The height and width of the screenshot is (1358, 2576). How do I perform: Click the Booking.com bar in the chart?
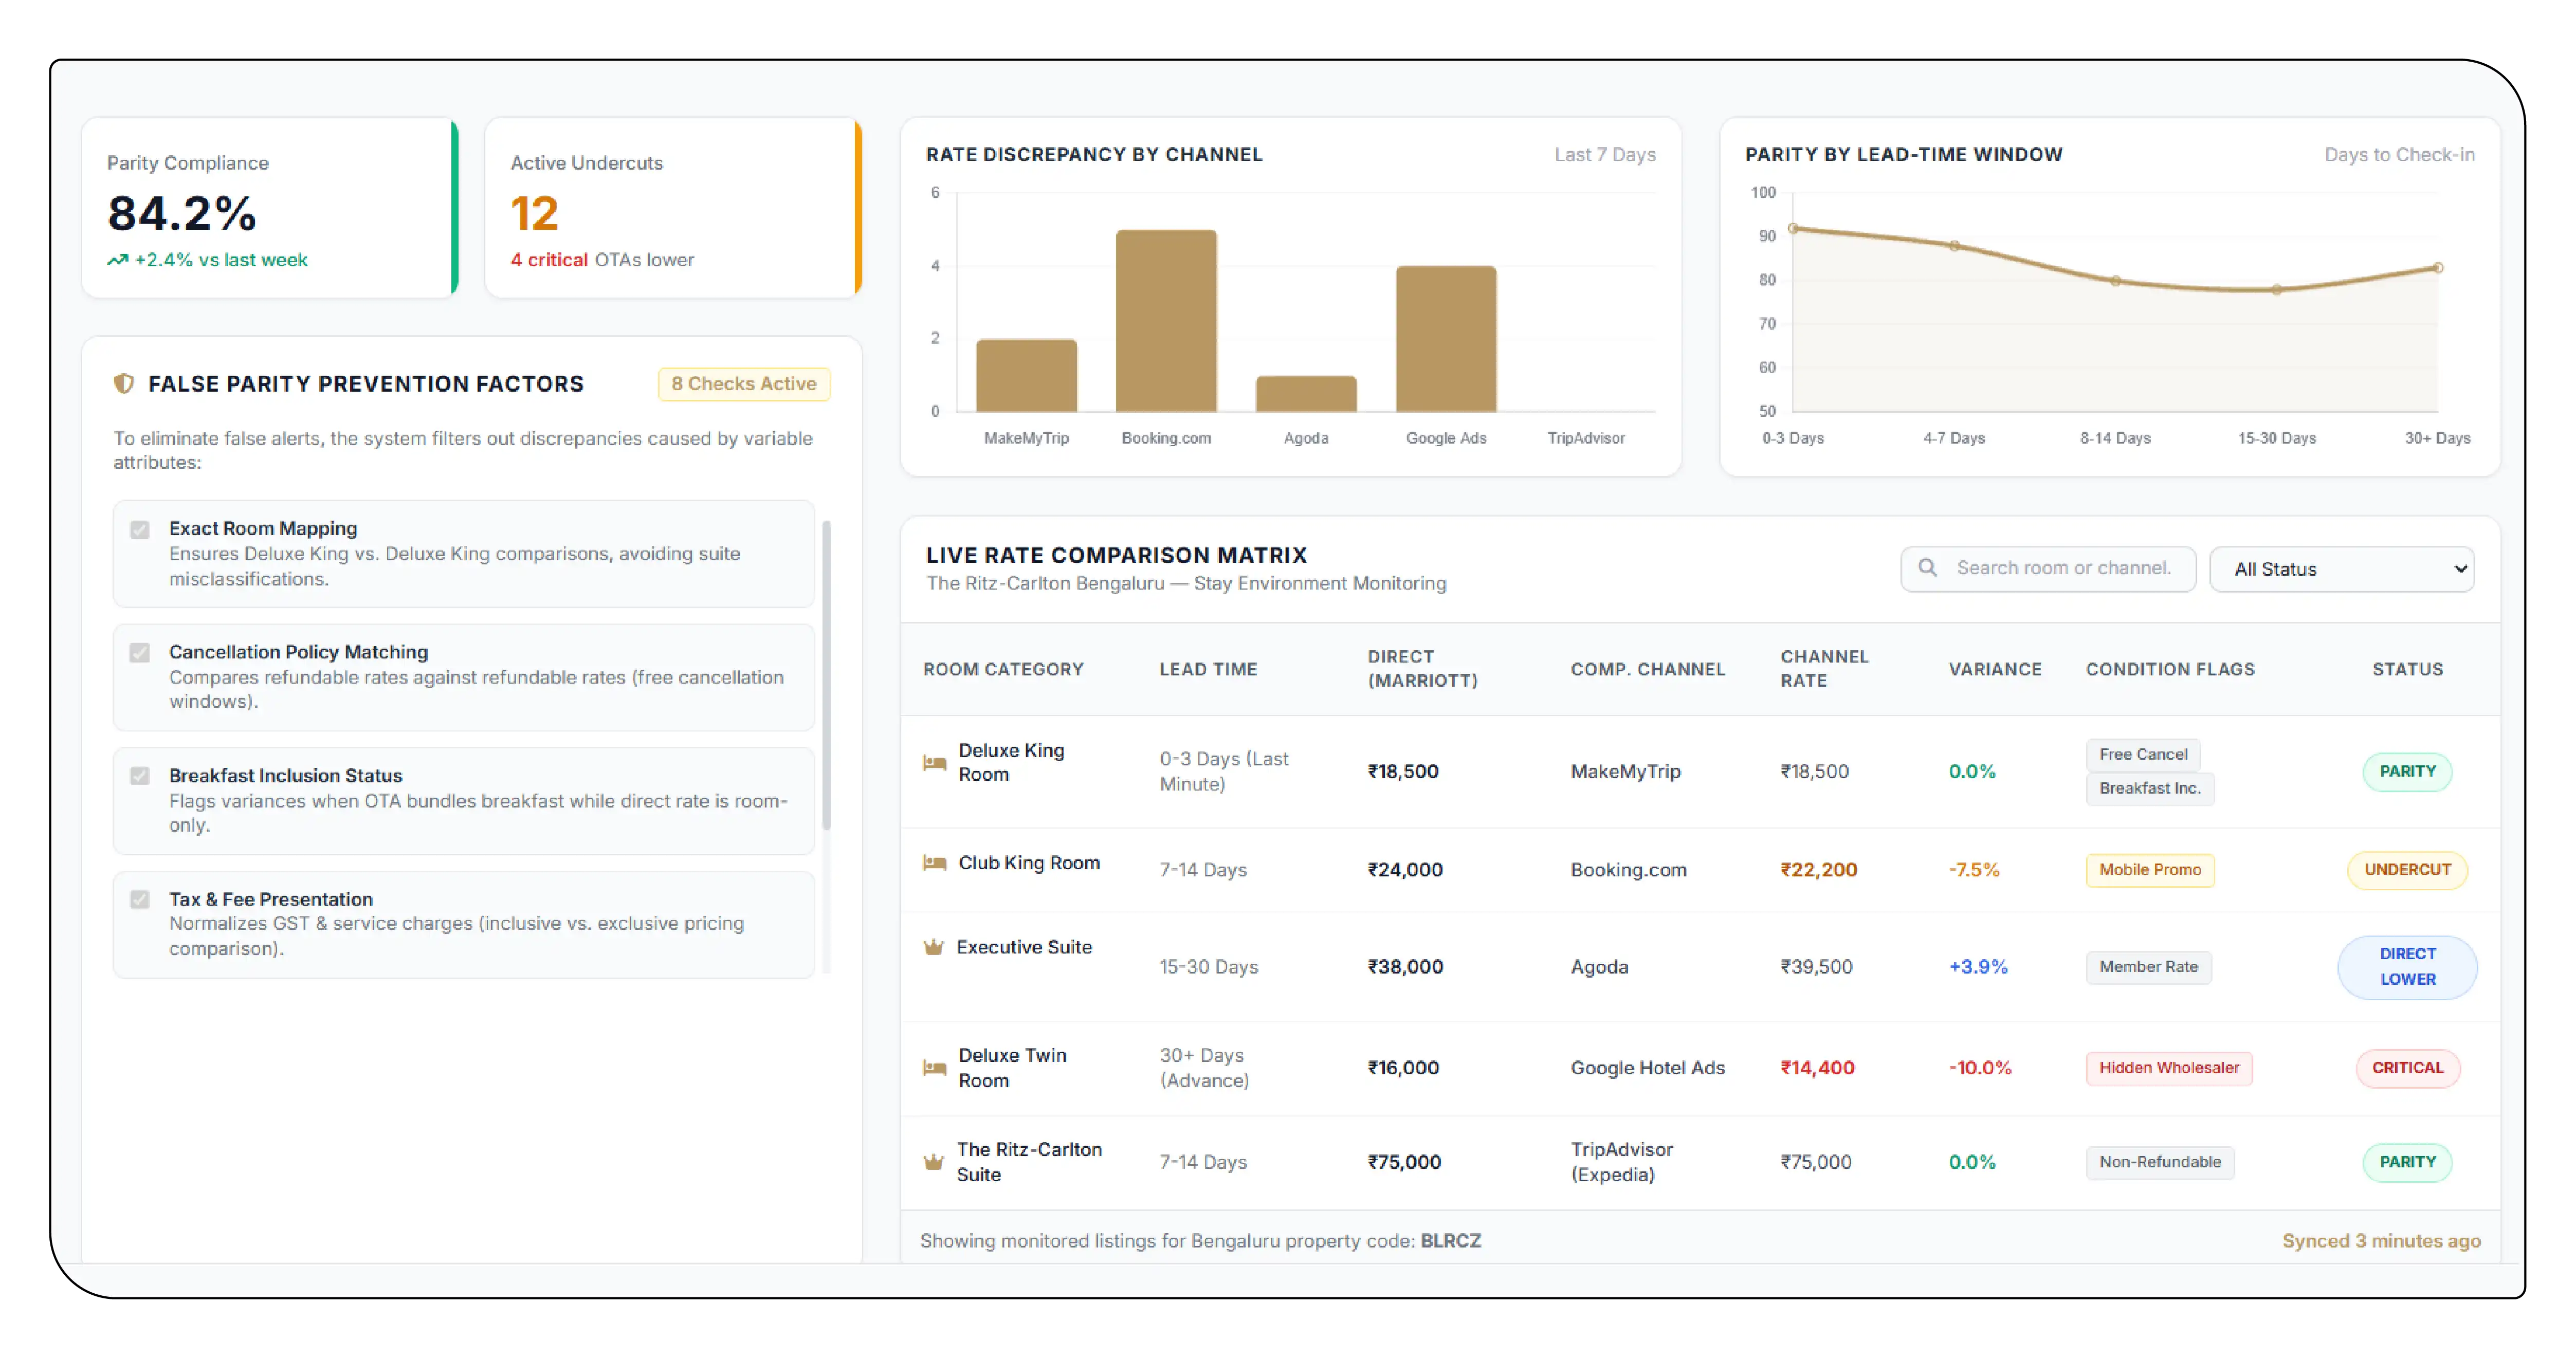pos(1166,321)
